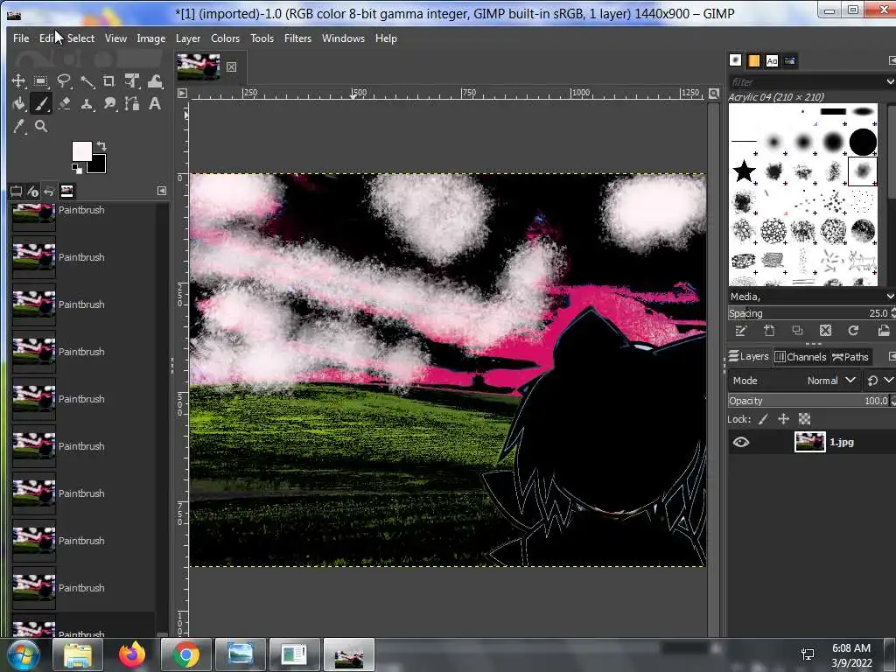Image resolution: width=896 pixels, height=672 pixels.
Task: Expand the brush filter dropdown
Action: coord(890,81)
